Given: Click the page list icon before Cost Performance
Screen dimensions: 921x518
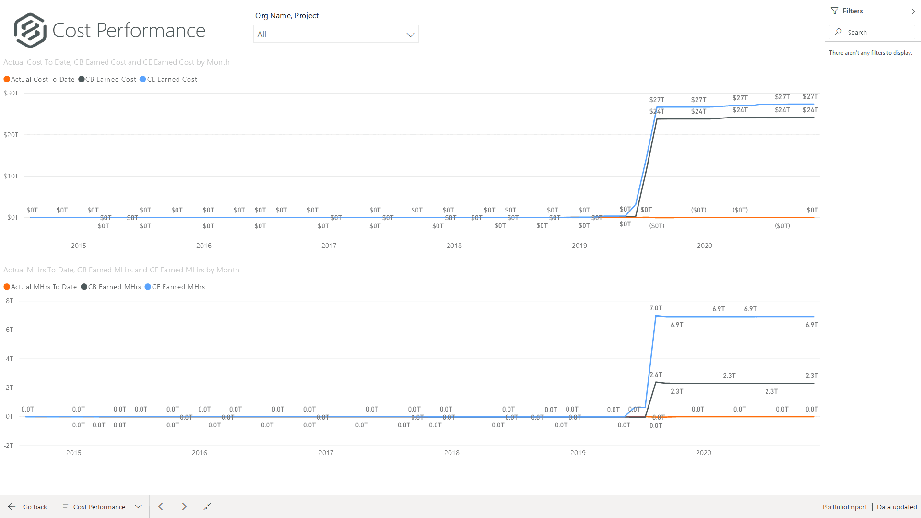Looking at the screenshot, I should [66, 506].
